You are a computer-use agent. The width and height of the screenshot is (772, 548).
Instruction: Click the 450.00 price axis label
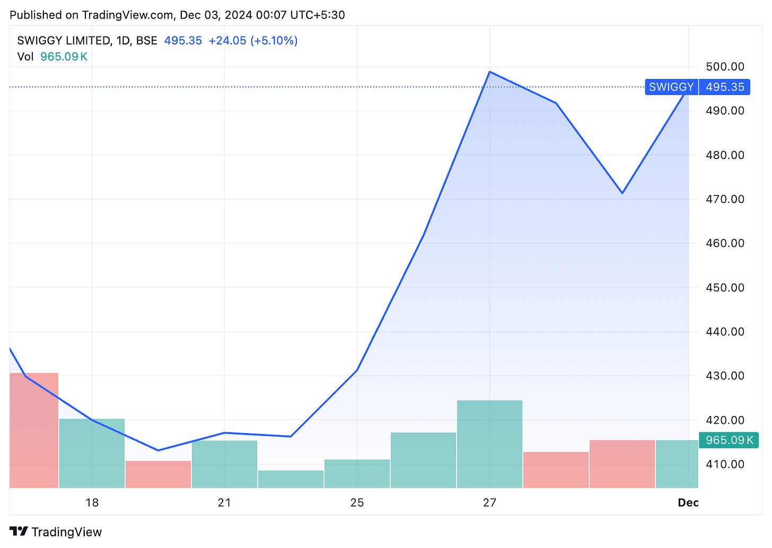725,287
